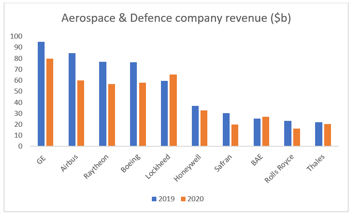This screenshot has height=214, width=351.
Task: Select the Airbus 2020 orange bar
Action: (x=80, y=113)
